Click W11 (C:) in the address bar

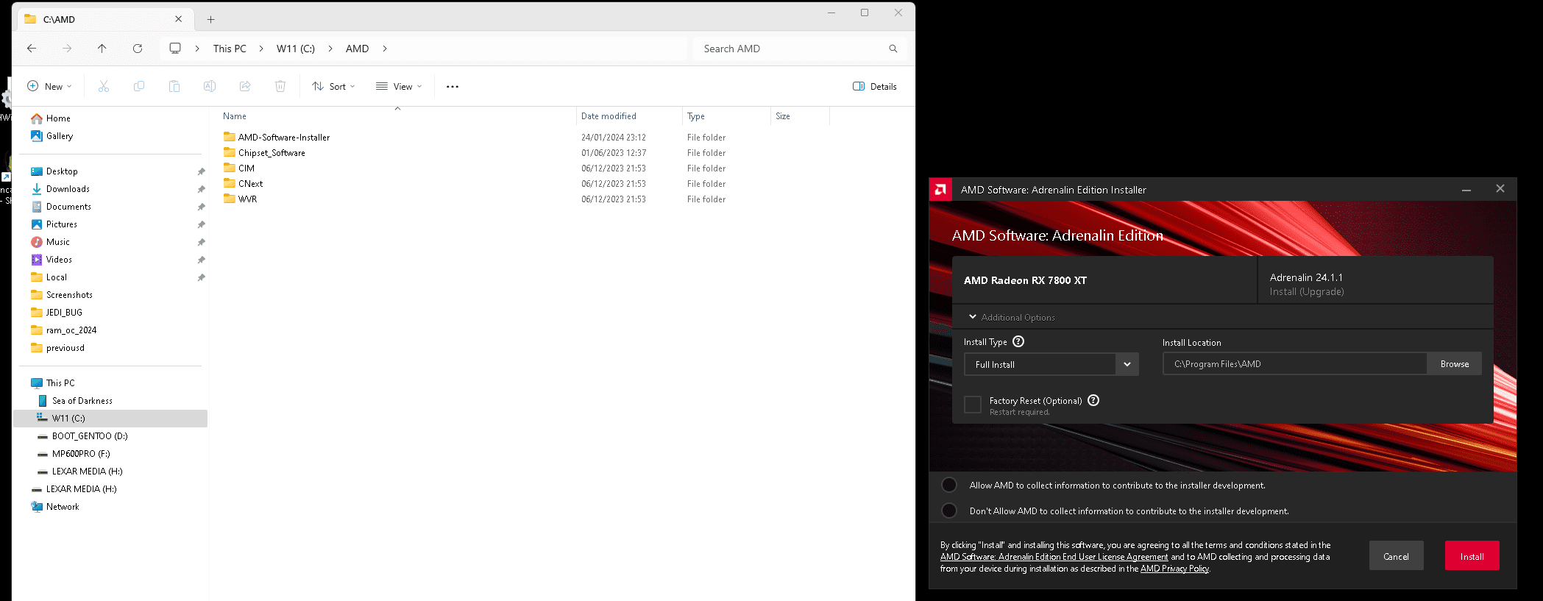[x=296, y=49]
